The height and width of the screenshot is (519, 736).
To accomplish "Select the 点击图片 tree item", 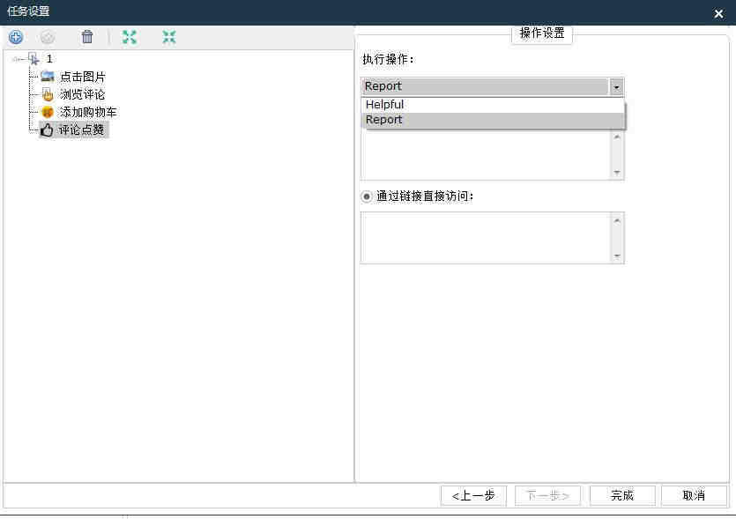I will [x=83, y=77].
